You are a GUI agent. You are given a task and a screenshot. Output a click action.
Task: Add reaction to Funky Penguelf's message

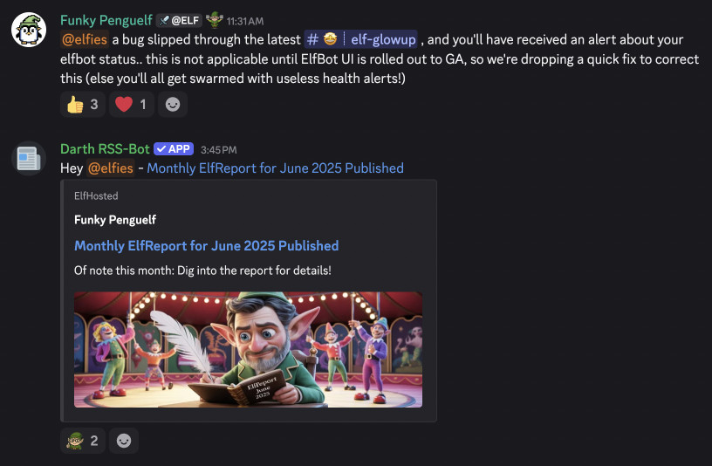(173, 105)
